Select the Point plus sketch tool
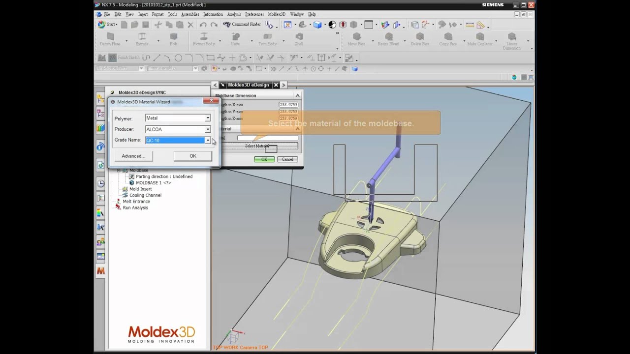Screen dimensions: 630x354 point(232,58)
